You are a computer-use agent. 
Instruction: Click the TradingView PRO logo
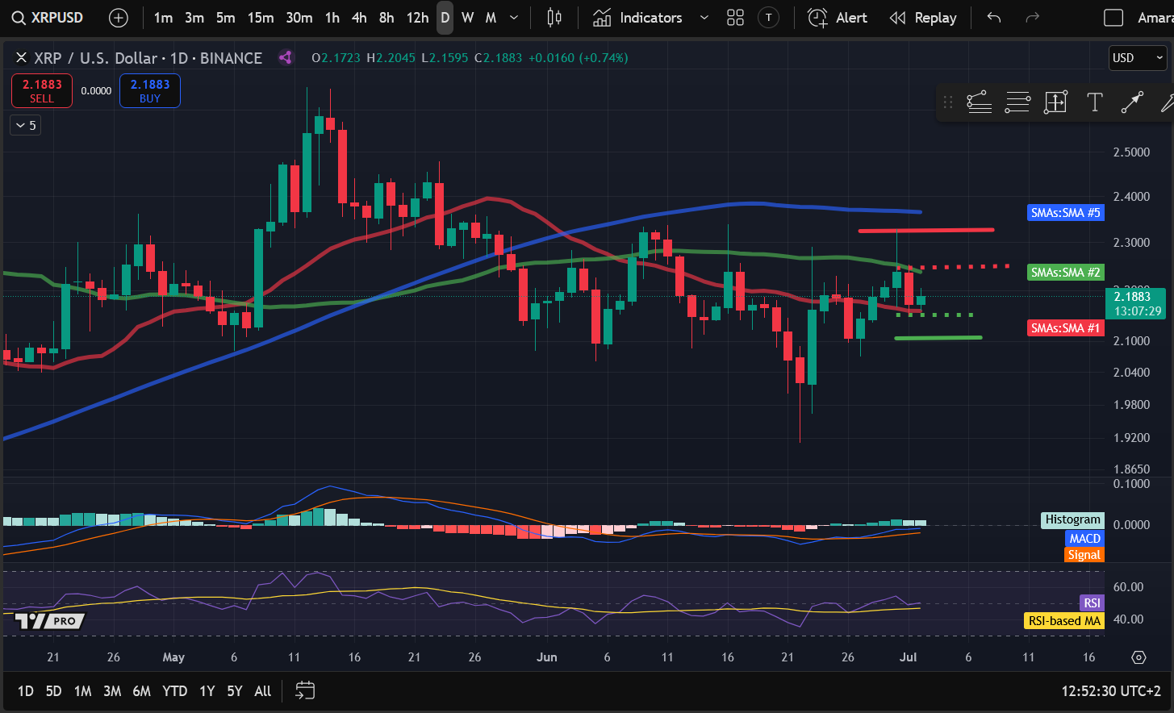coord(50,621)
